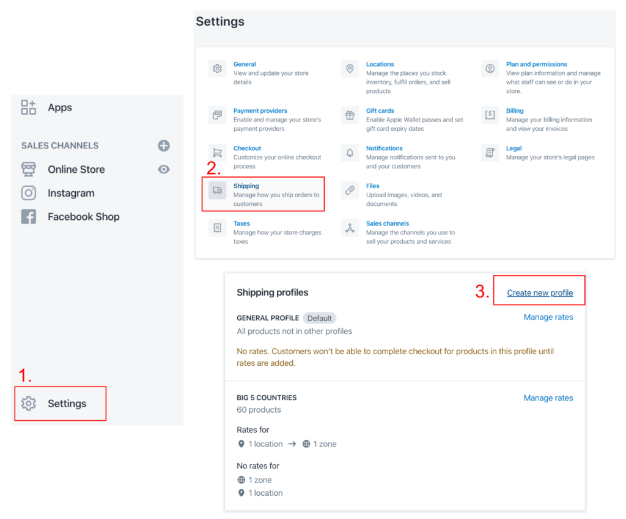Click the Notifications bell icon

[x=350, y=153]
